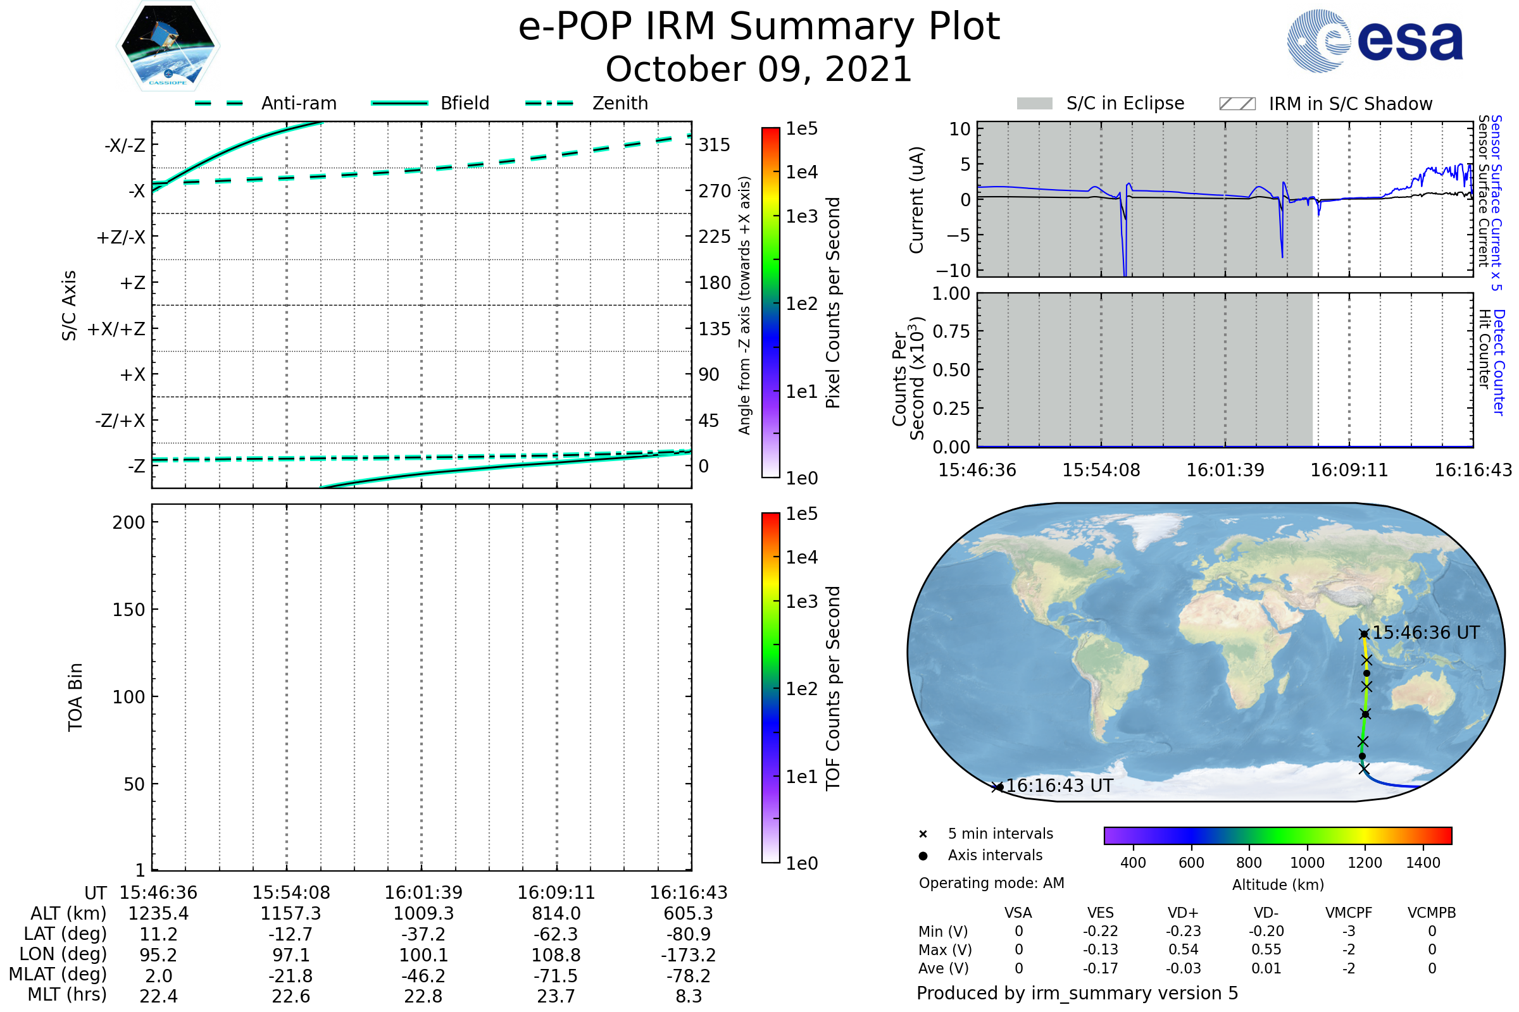1519x1012 pixels.
Task: Click the 5 min intervals cross marker
Action: click(923, 834)
